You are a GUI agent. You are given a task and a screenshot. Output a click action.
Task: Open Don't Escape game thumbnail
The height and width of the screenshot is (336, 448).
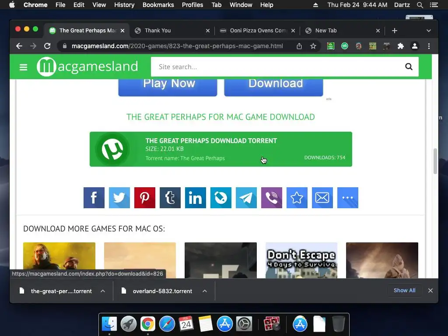point(301,260)
